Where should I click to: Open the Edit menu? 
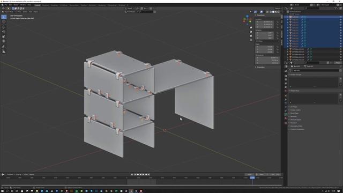pos(10,5)
